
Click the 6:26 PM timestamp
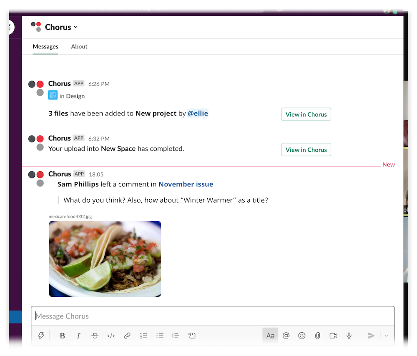pos(99,84)
